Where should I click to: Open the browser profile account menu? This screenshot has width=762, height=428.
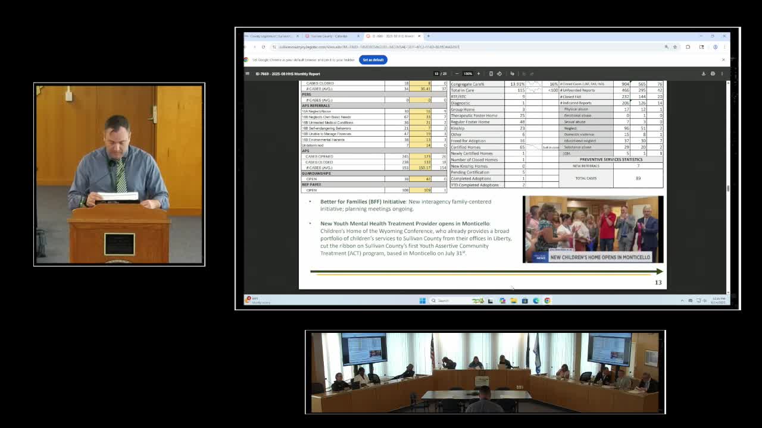click(x=716, y=46)
